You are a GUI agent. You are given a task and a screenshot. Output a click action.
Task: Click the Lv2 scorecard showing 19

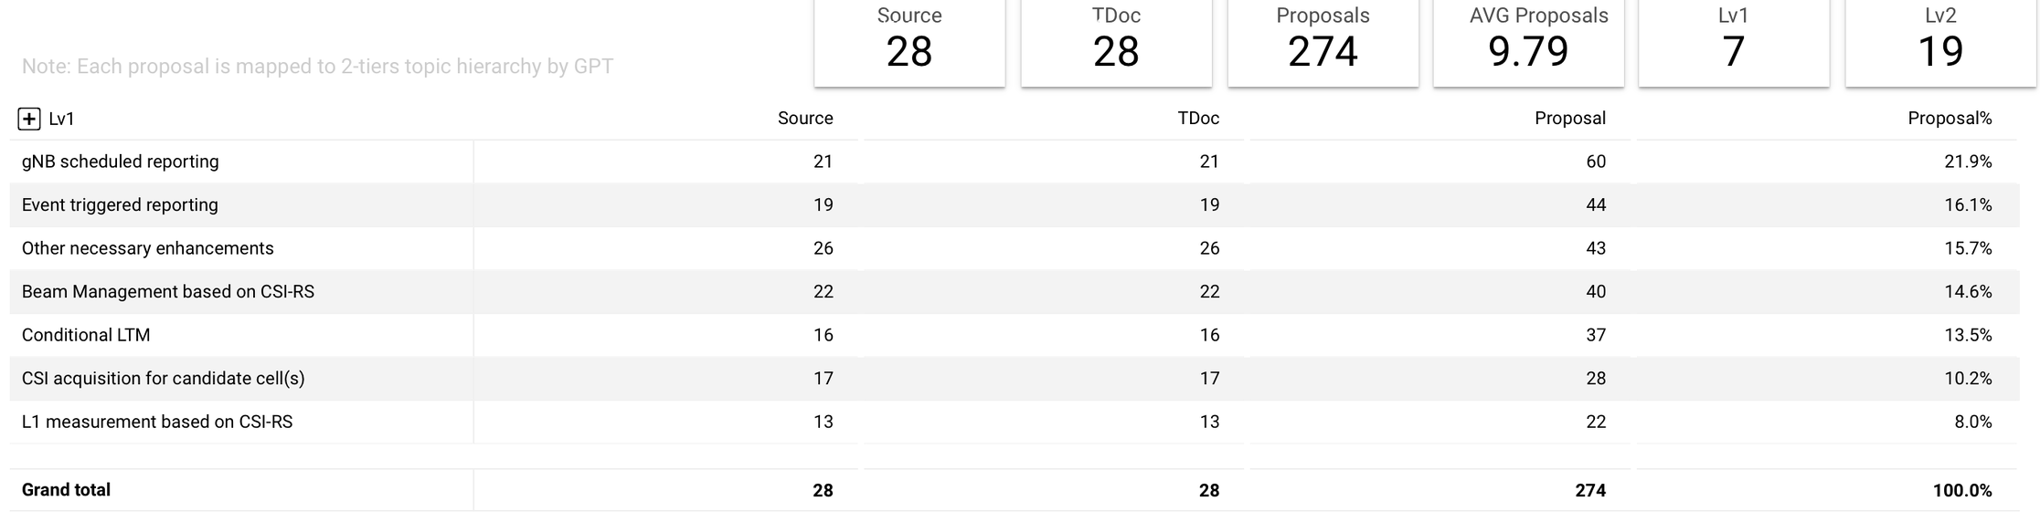point(1940,41)
